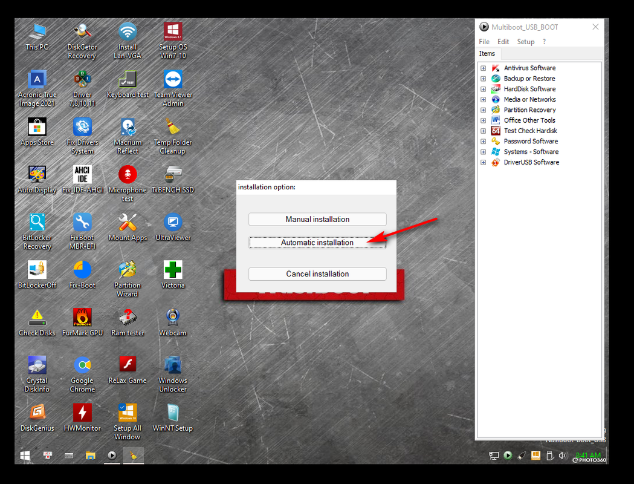Open the This PC desktop icon
634x484 pixels.
(x=37, y=37)
